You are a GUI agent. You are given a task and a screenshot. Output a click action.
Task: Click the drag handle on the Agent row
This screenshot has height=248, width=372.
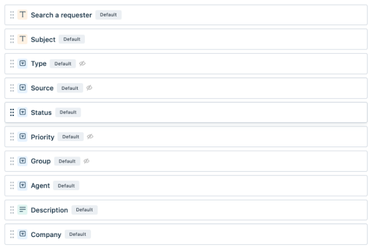pos(12,185)
